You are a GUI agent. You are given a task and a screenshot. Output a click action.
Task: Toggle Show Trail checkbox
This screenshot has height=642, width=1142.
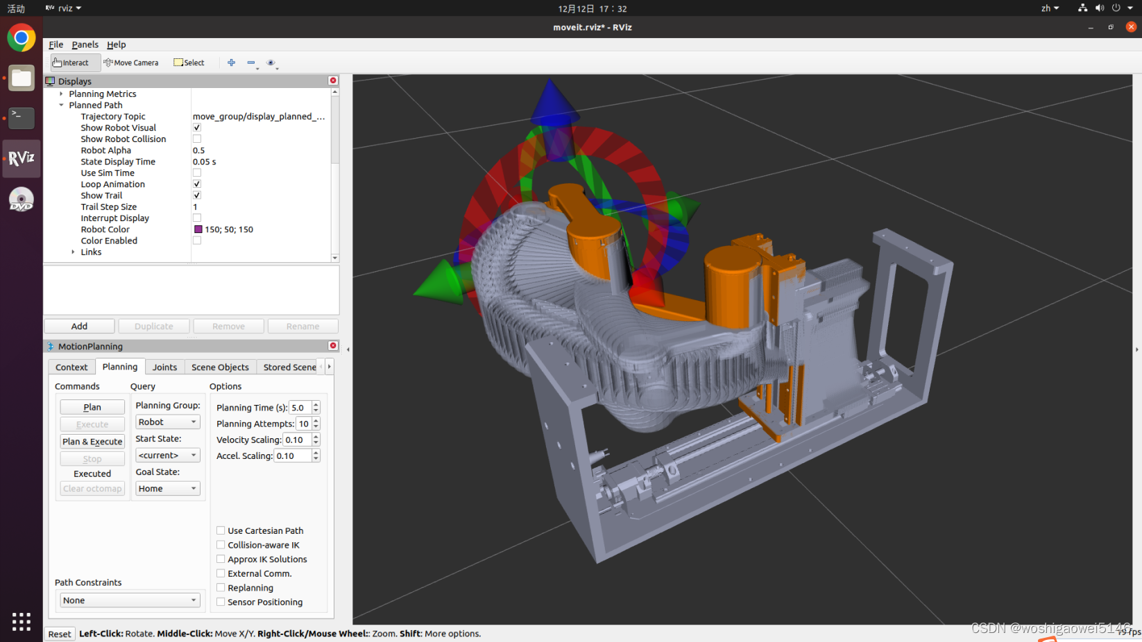(x=197, y=196)
